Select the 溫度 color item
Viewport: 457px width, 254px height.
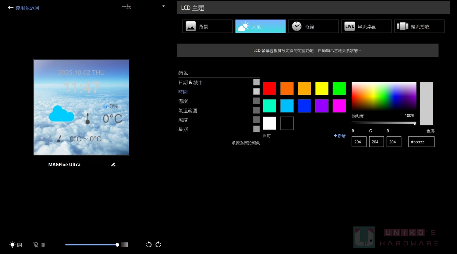(183, 101)
